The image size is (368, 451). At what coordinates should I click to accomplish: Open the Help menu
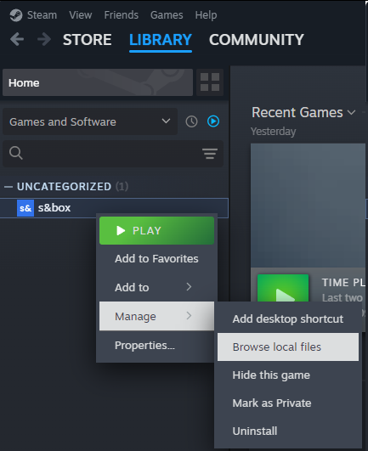pyautogui.click(x=206, y=15)
